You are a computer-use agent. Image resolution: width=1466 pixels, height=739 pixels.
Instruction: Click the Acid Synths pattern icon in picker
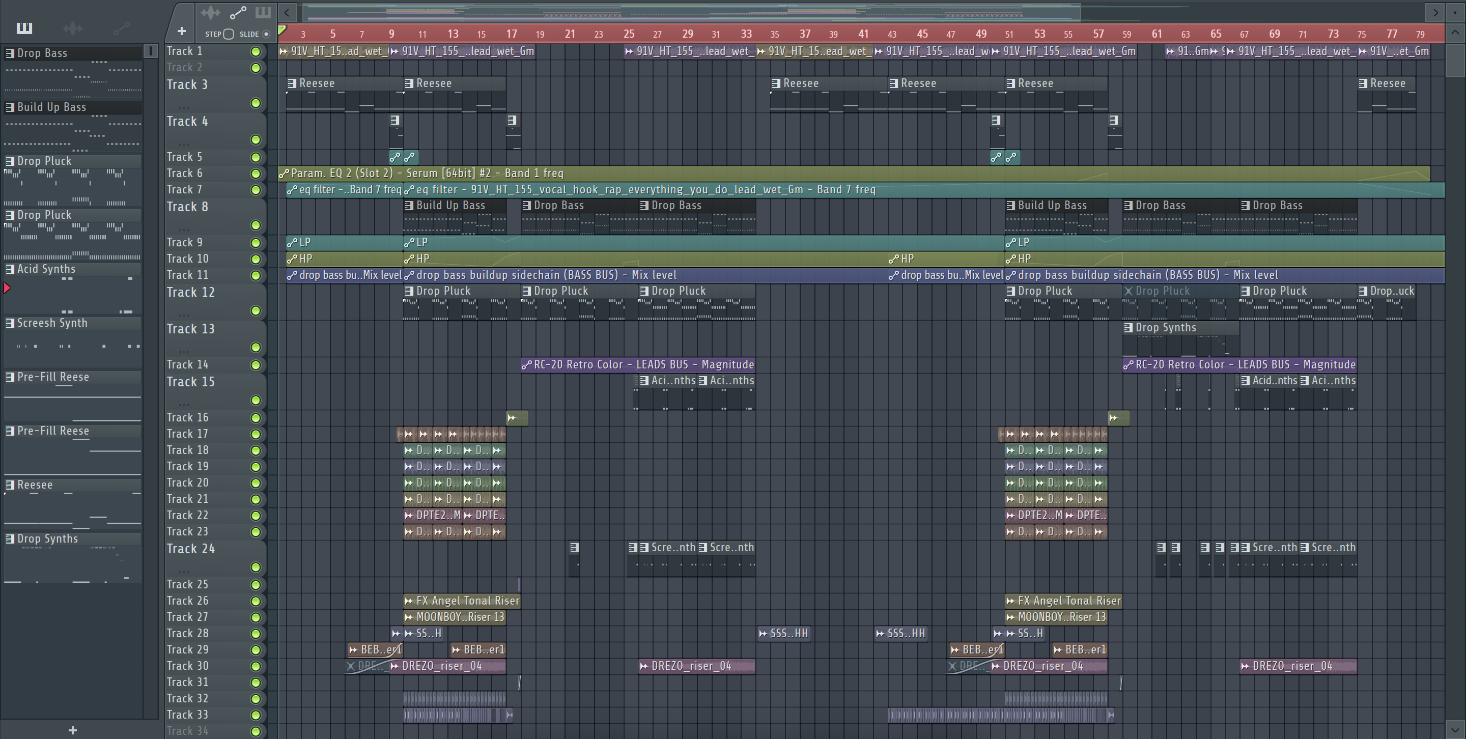click(10, 269)
